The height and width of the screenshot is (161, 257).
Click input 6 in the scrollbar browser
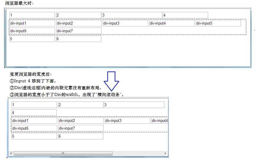click(81, 136)
